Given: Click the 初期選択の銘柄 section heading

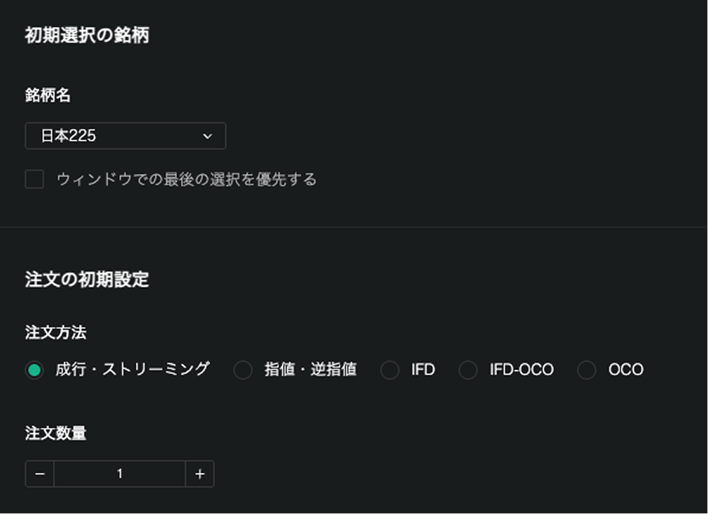Looking at the screenshot, I should [87, 36].
